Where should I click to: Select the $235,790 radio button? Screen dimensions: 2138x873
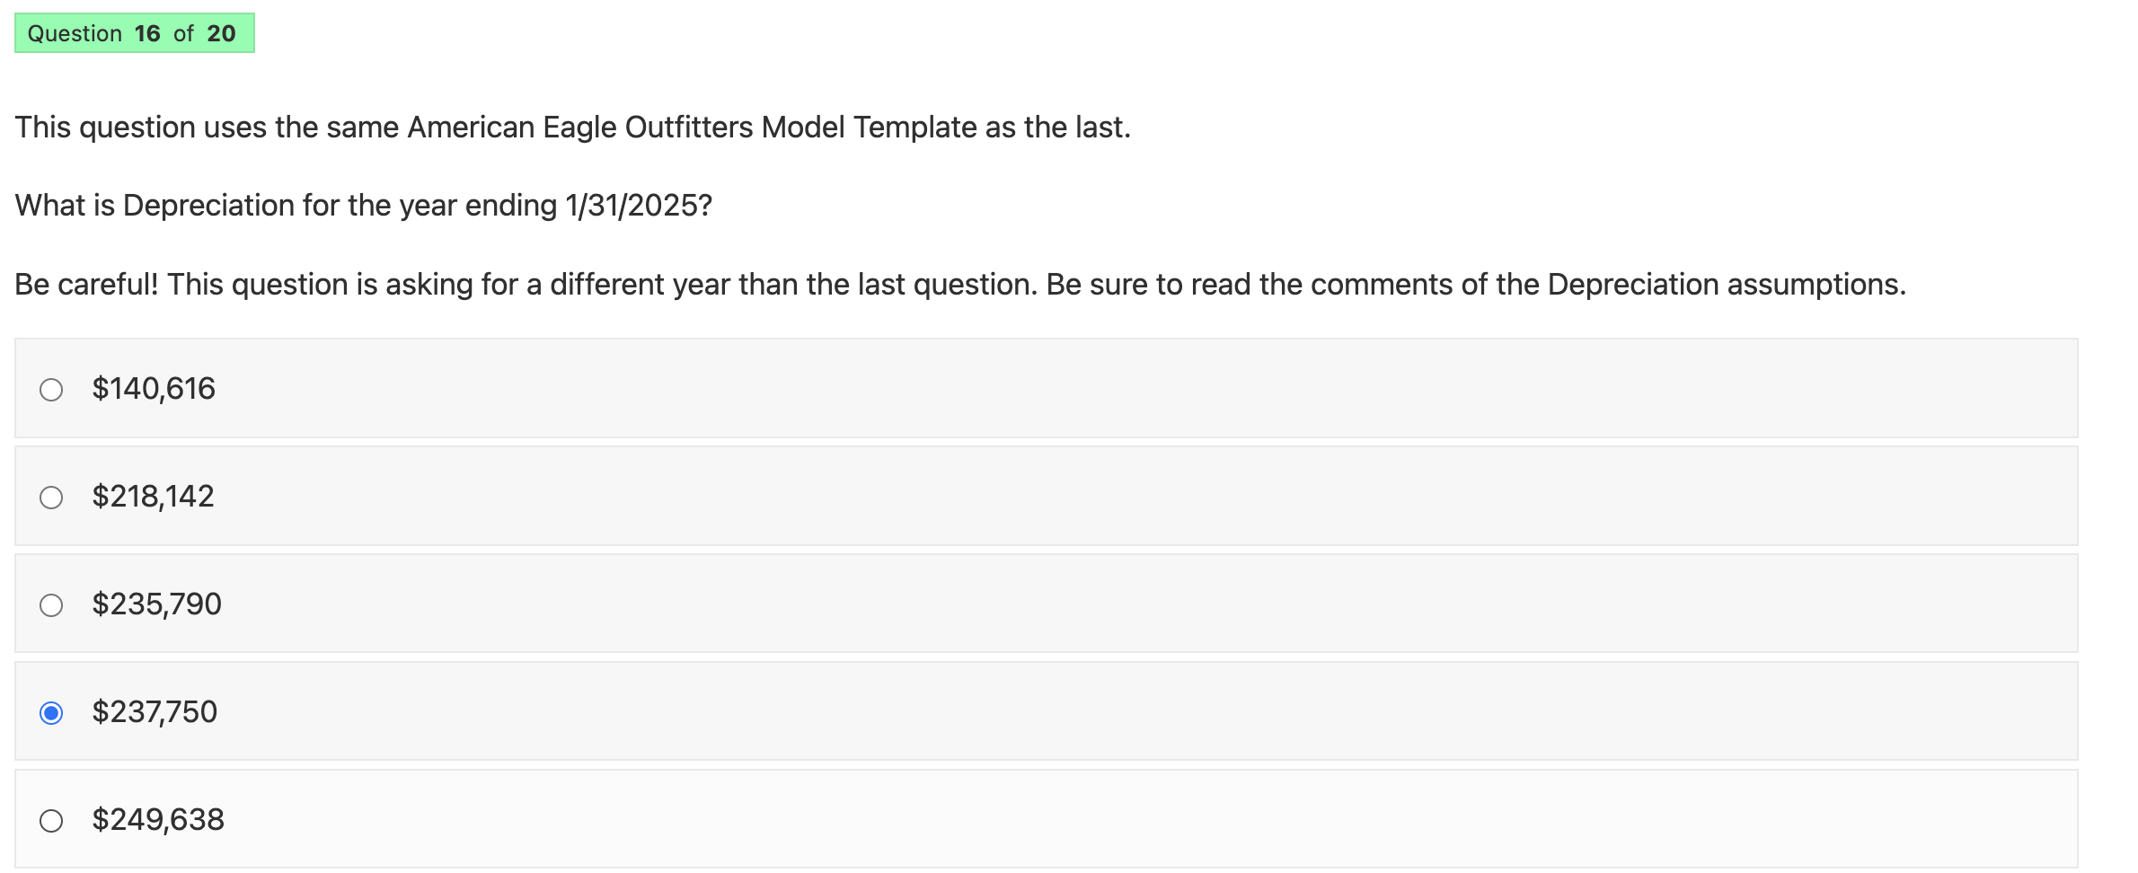point(51,604)
